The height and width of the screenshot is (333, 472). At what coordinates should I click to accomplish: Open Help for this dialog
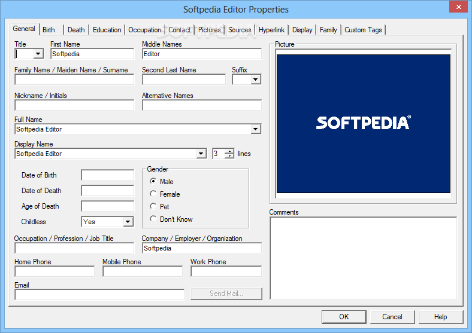click(441, 317)
